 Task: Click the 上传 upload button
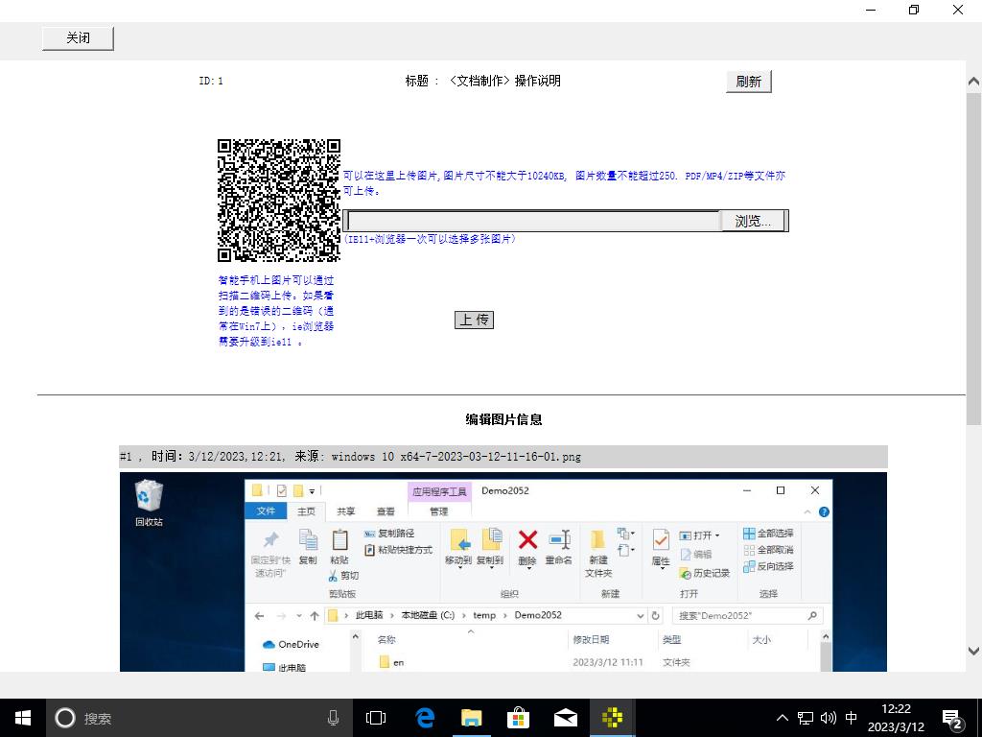(x=474, y=320)
